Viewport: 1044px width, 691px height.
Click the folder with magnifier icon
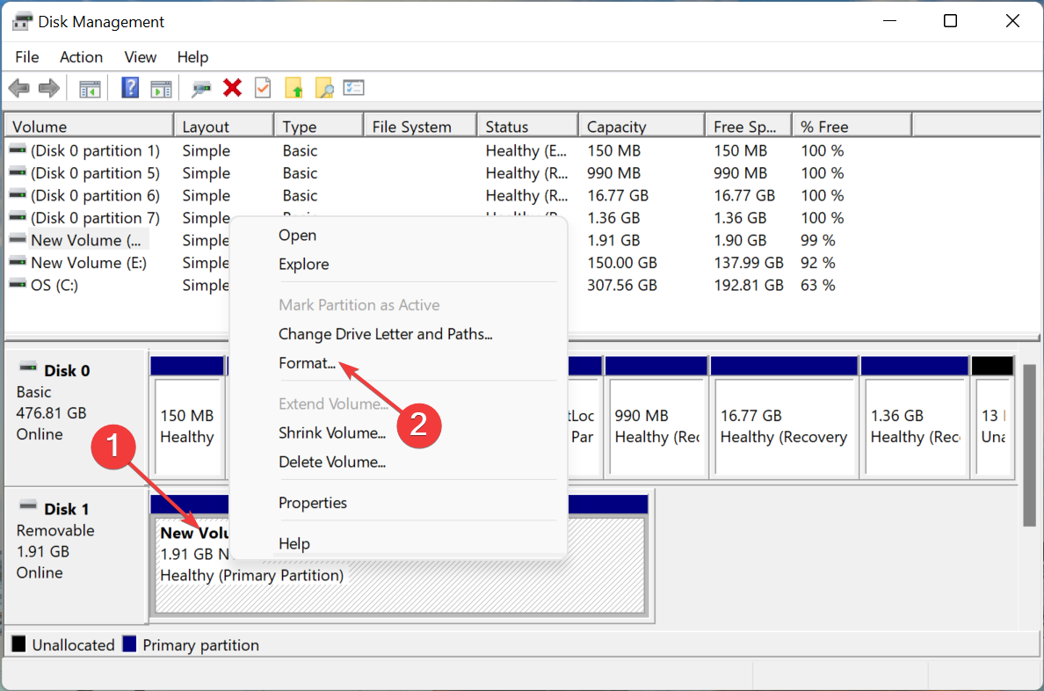[x=323, y=88]
